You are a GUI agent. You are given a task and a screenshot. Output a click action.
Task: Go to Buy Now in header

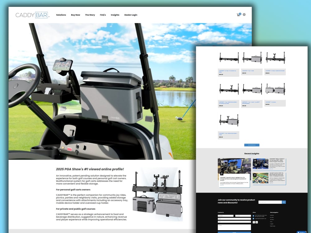point(76,15)
